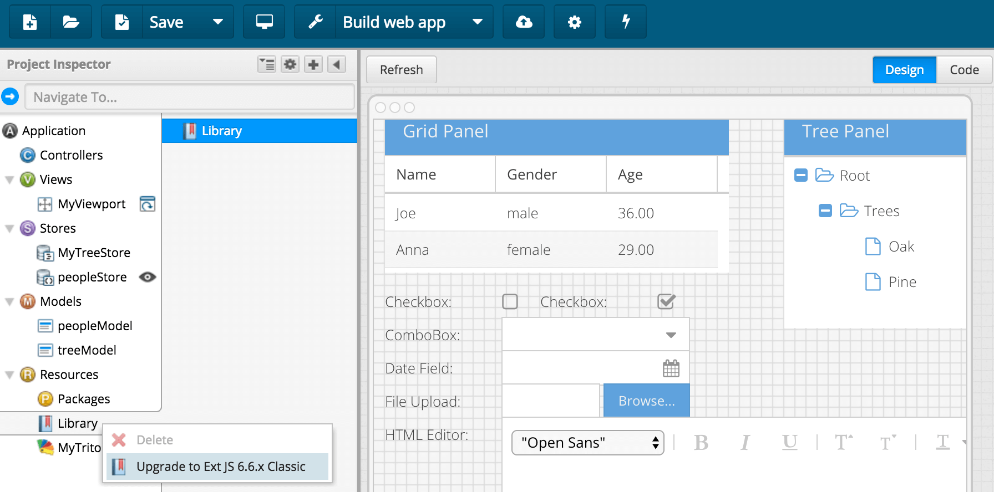Select peopleStore in the tree
The height and width of the screenshot is (492, 994).
tap(92, 277)
